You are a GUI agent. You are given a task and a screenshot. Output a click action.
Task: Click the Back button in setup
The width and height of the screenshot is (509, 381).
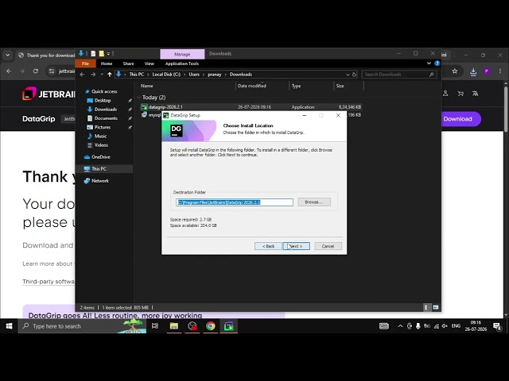pyautogui.click(x=268, y=246)
